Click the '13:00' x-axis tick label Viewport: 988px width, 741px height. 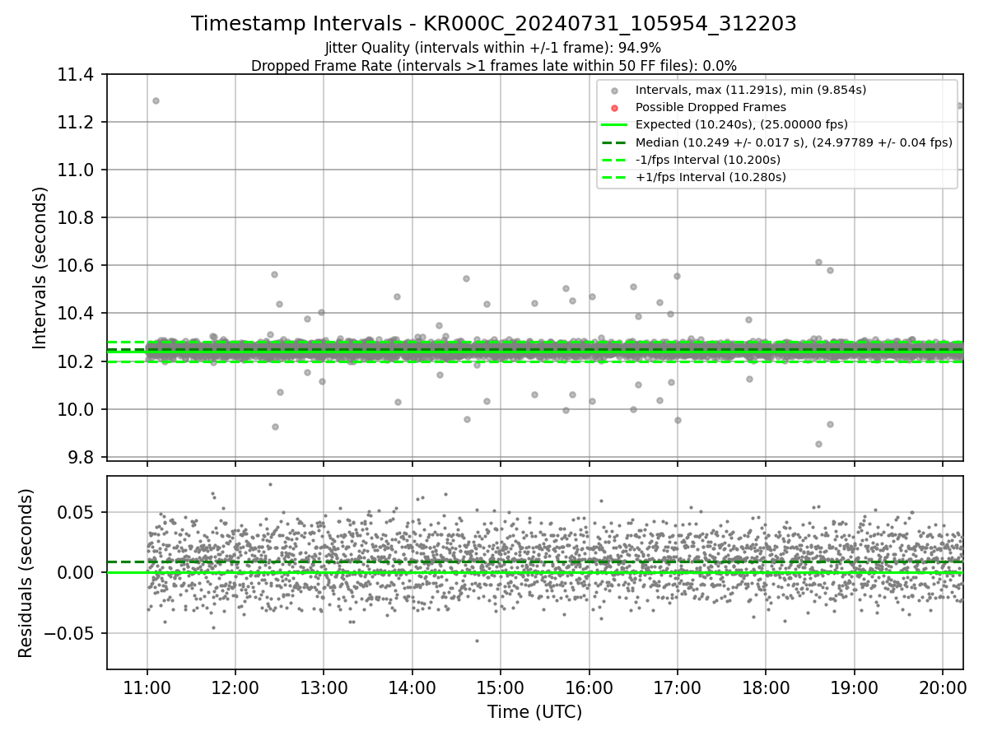pos(324,687)
